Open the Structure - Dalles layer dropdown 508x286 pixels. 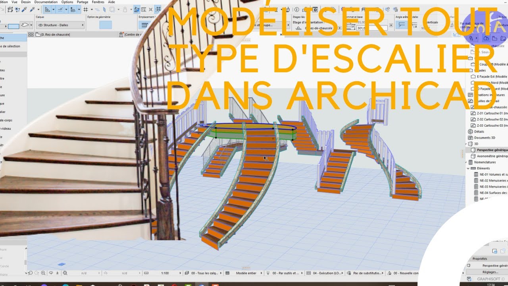click(x=60, y=25)
